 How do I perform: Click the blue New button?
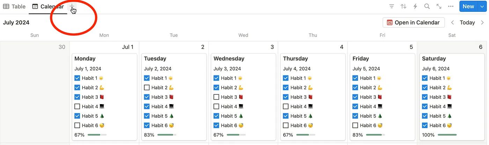(468, 6)
